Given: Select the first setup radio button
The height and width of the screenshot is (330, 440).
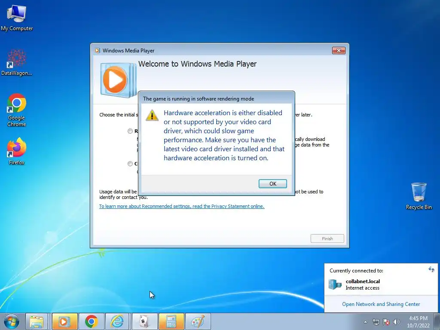Looking at the screenshot, I should 130,131.
